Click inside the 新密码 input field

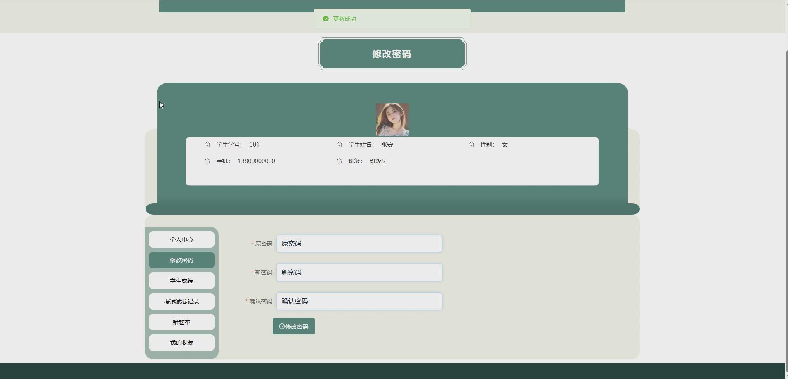[x=359, y=272]
